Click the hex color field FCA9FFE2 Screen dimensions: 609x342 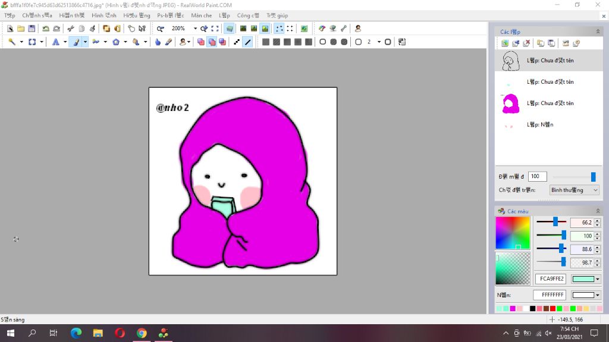point(551,279)
